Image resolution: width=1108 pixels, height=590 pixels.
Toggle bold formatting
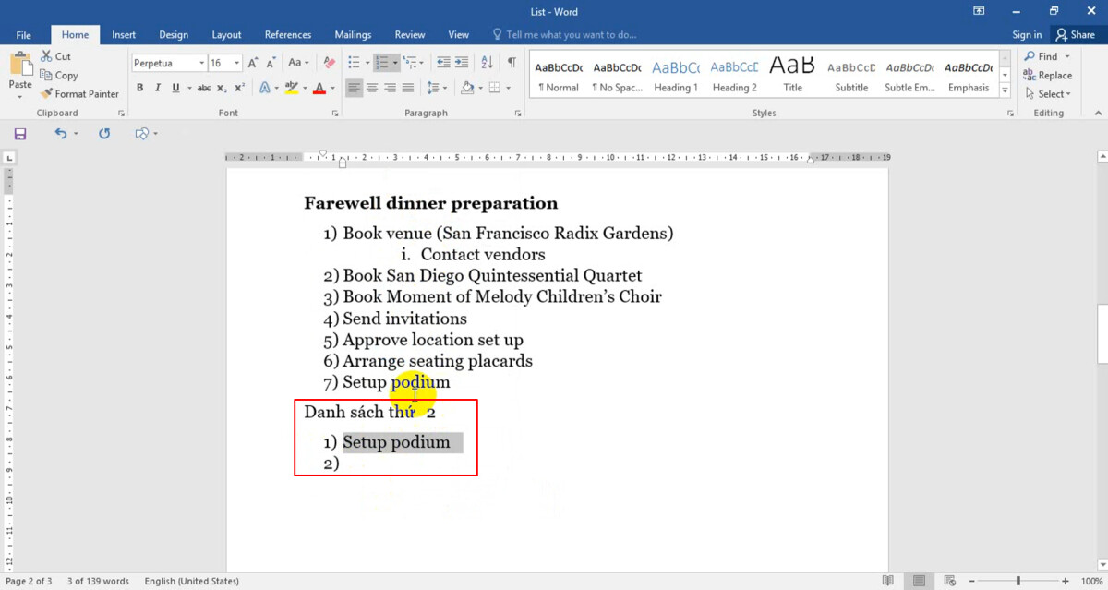click(140, 88)
